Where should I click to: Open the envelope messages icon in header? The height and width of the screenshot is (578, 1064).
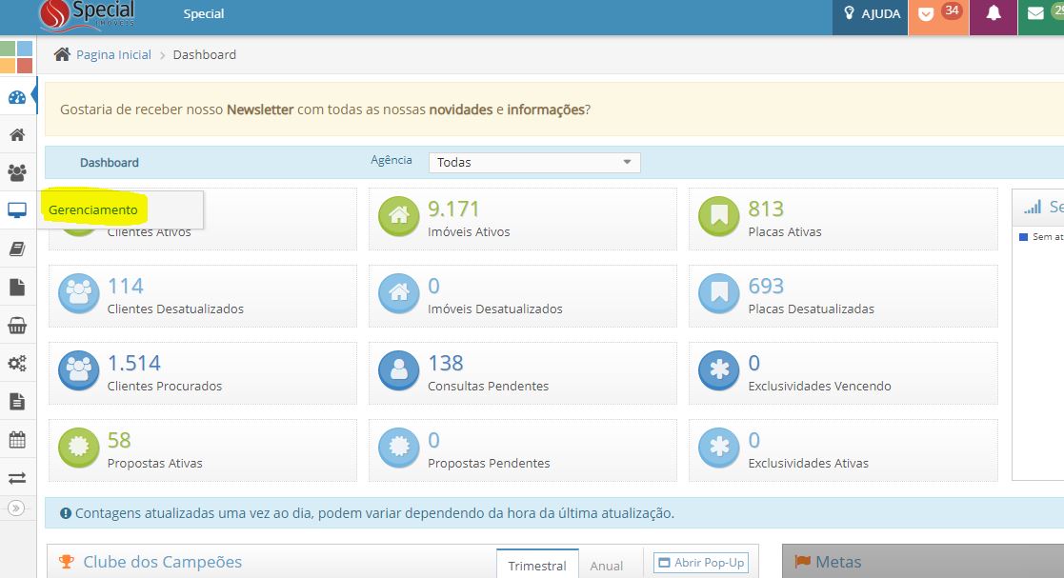point(1037,14)
